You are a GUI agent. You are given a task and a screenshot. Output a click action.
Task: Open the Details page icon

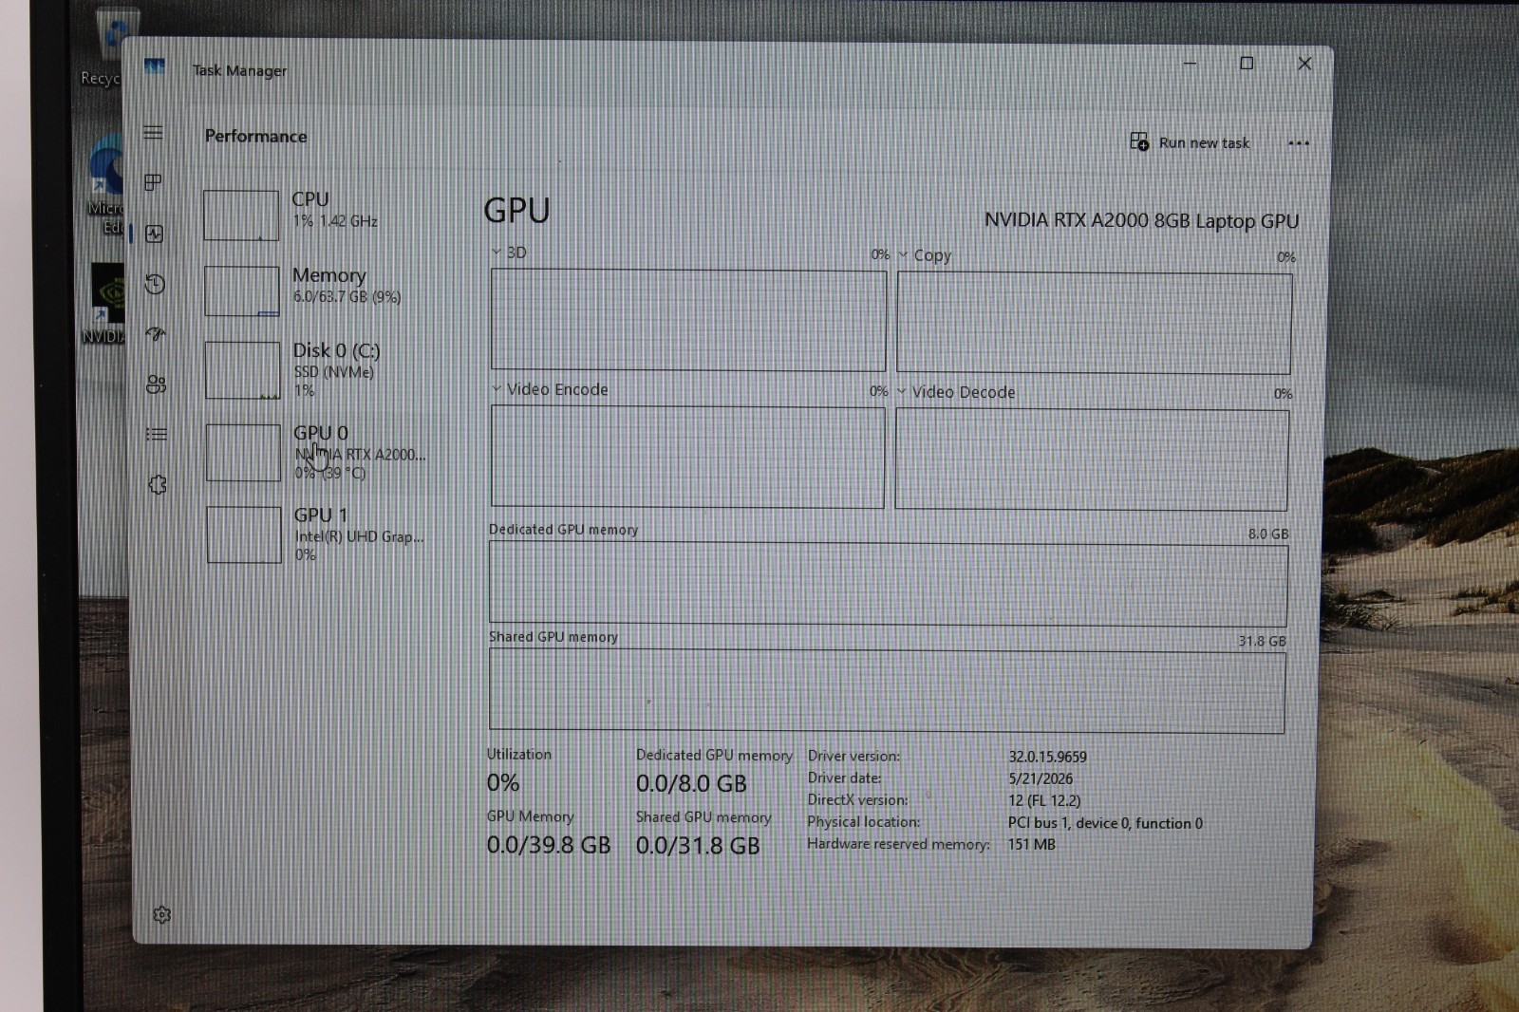(157, 434)
